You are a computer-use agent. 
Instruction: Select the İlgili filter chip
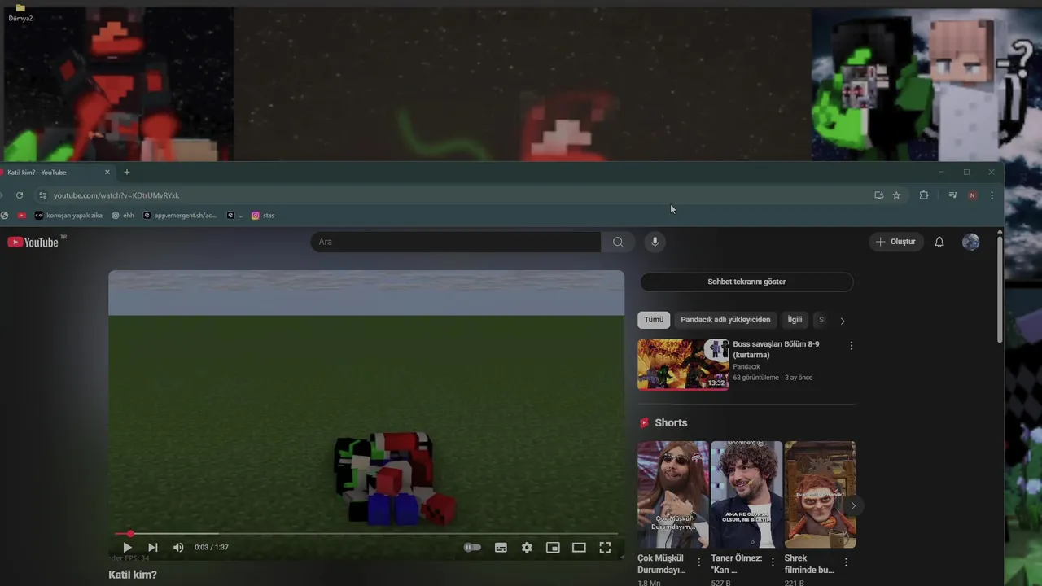[795, 320]
